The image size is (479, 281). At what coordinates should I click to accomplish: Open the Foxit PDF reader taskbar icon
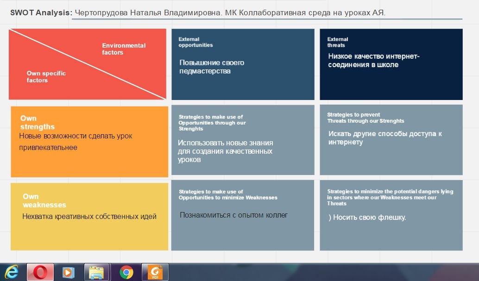tap(154, 273)
